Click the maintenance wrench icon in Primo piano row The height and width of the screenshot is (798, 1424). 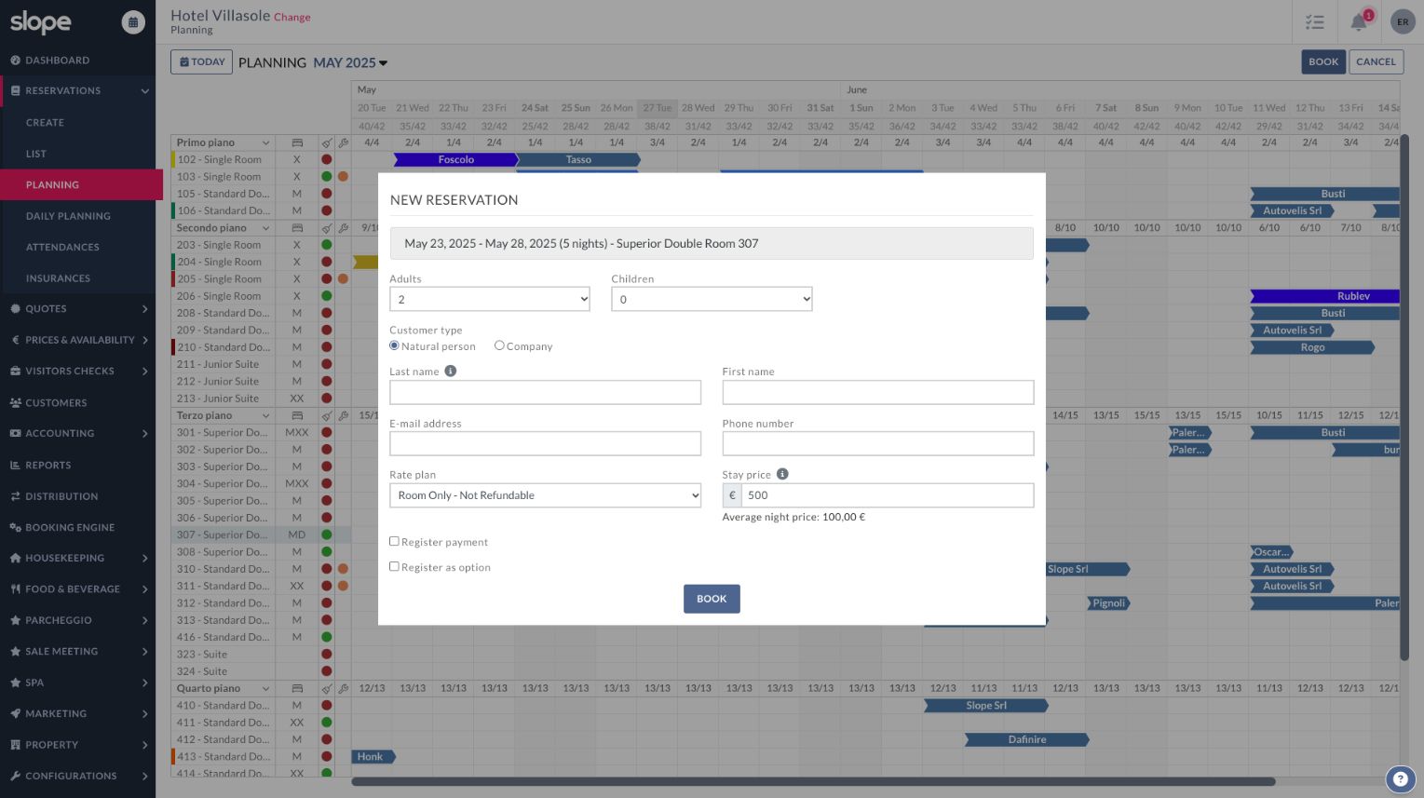(343, 143)
